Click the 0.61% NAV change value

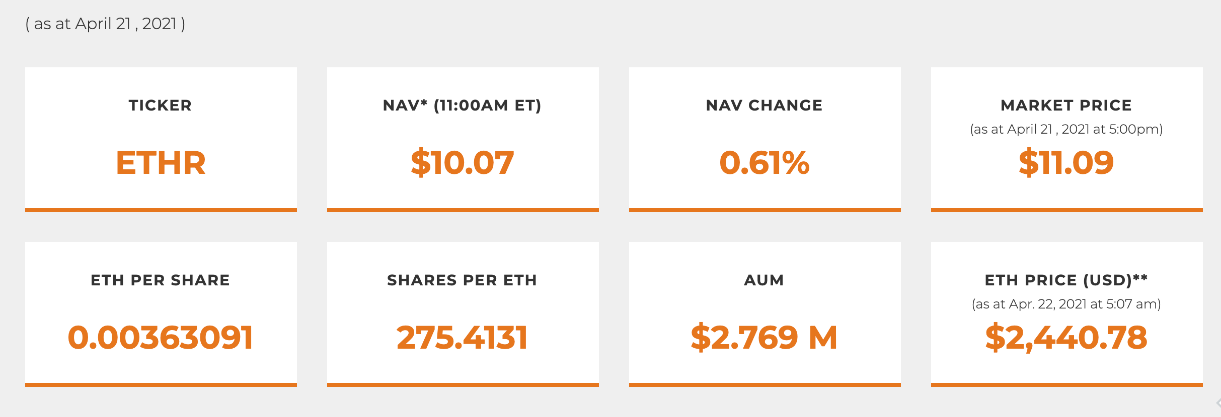pos(765,163)
